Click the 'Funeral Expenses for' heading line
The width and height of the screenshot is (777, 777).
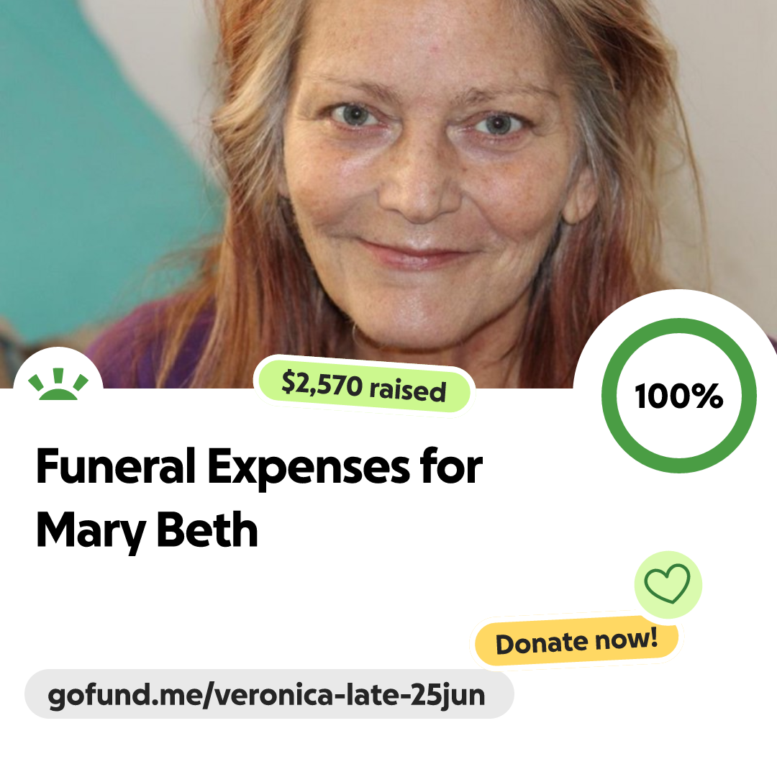point(259,466)
